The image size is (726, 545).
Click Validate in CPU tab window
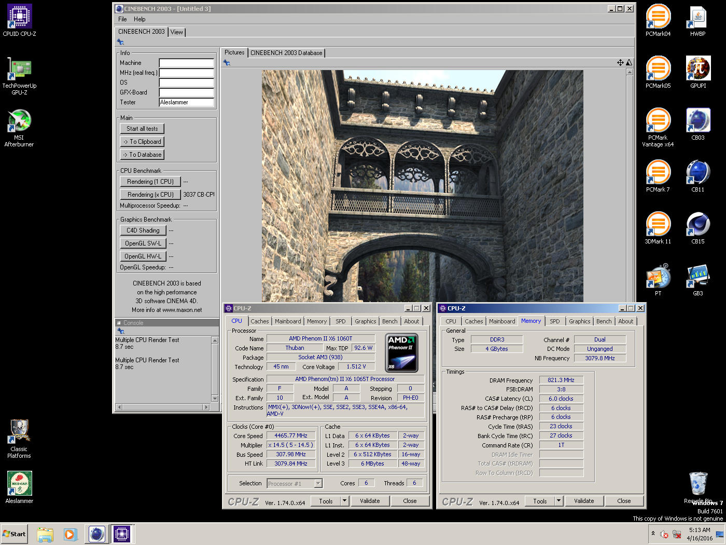[x=370, y=501]
